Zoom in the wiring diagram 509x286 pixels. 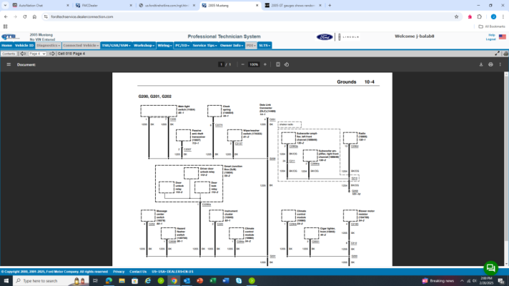coord(265,64)
